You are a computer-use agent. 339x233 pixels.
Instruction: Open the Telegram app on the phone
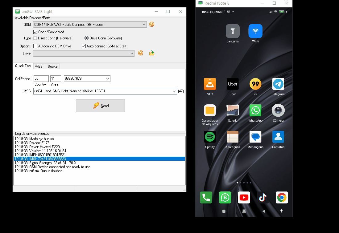[x=278, y=84]
